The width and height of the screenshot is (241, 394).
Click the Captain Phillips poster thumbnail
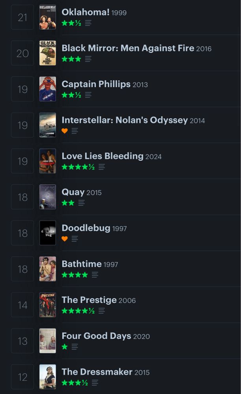(48, 89)
